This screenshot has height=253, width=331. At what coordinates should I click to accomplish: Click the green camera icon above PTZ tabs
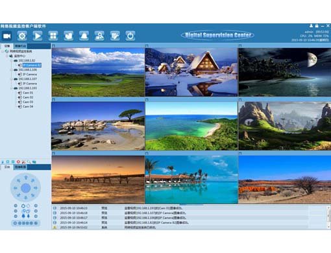tap(34, 162)
